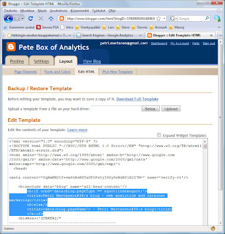This screenshot has width=225, height=234.
Task: Select the Layout tab
Action: 66,61
